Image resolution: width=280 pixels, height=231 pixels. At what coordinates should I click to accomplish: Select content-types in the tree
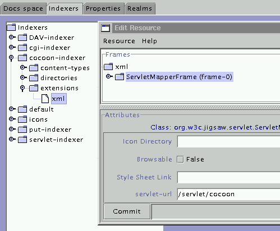coord(65,68)
